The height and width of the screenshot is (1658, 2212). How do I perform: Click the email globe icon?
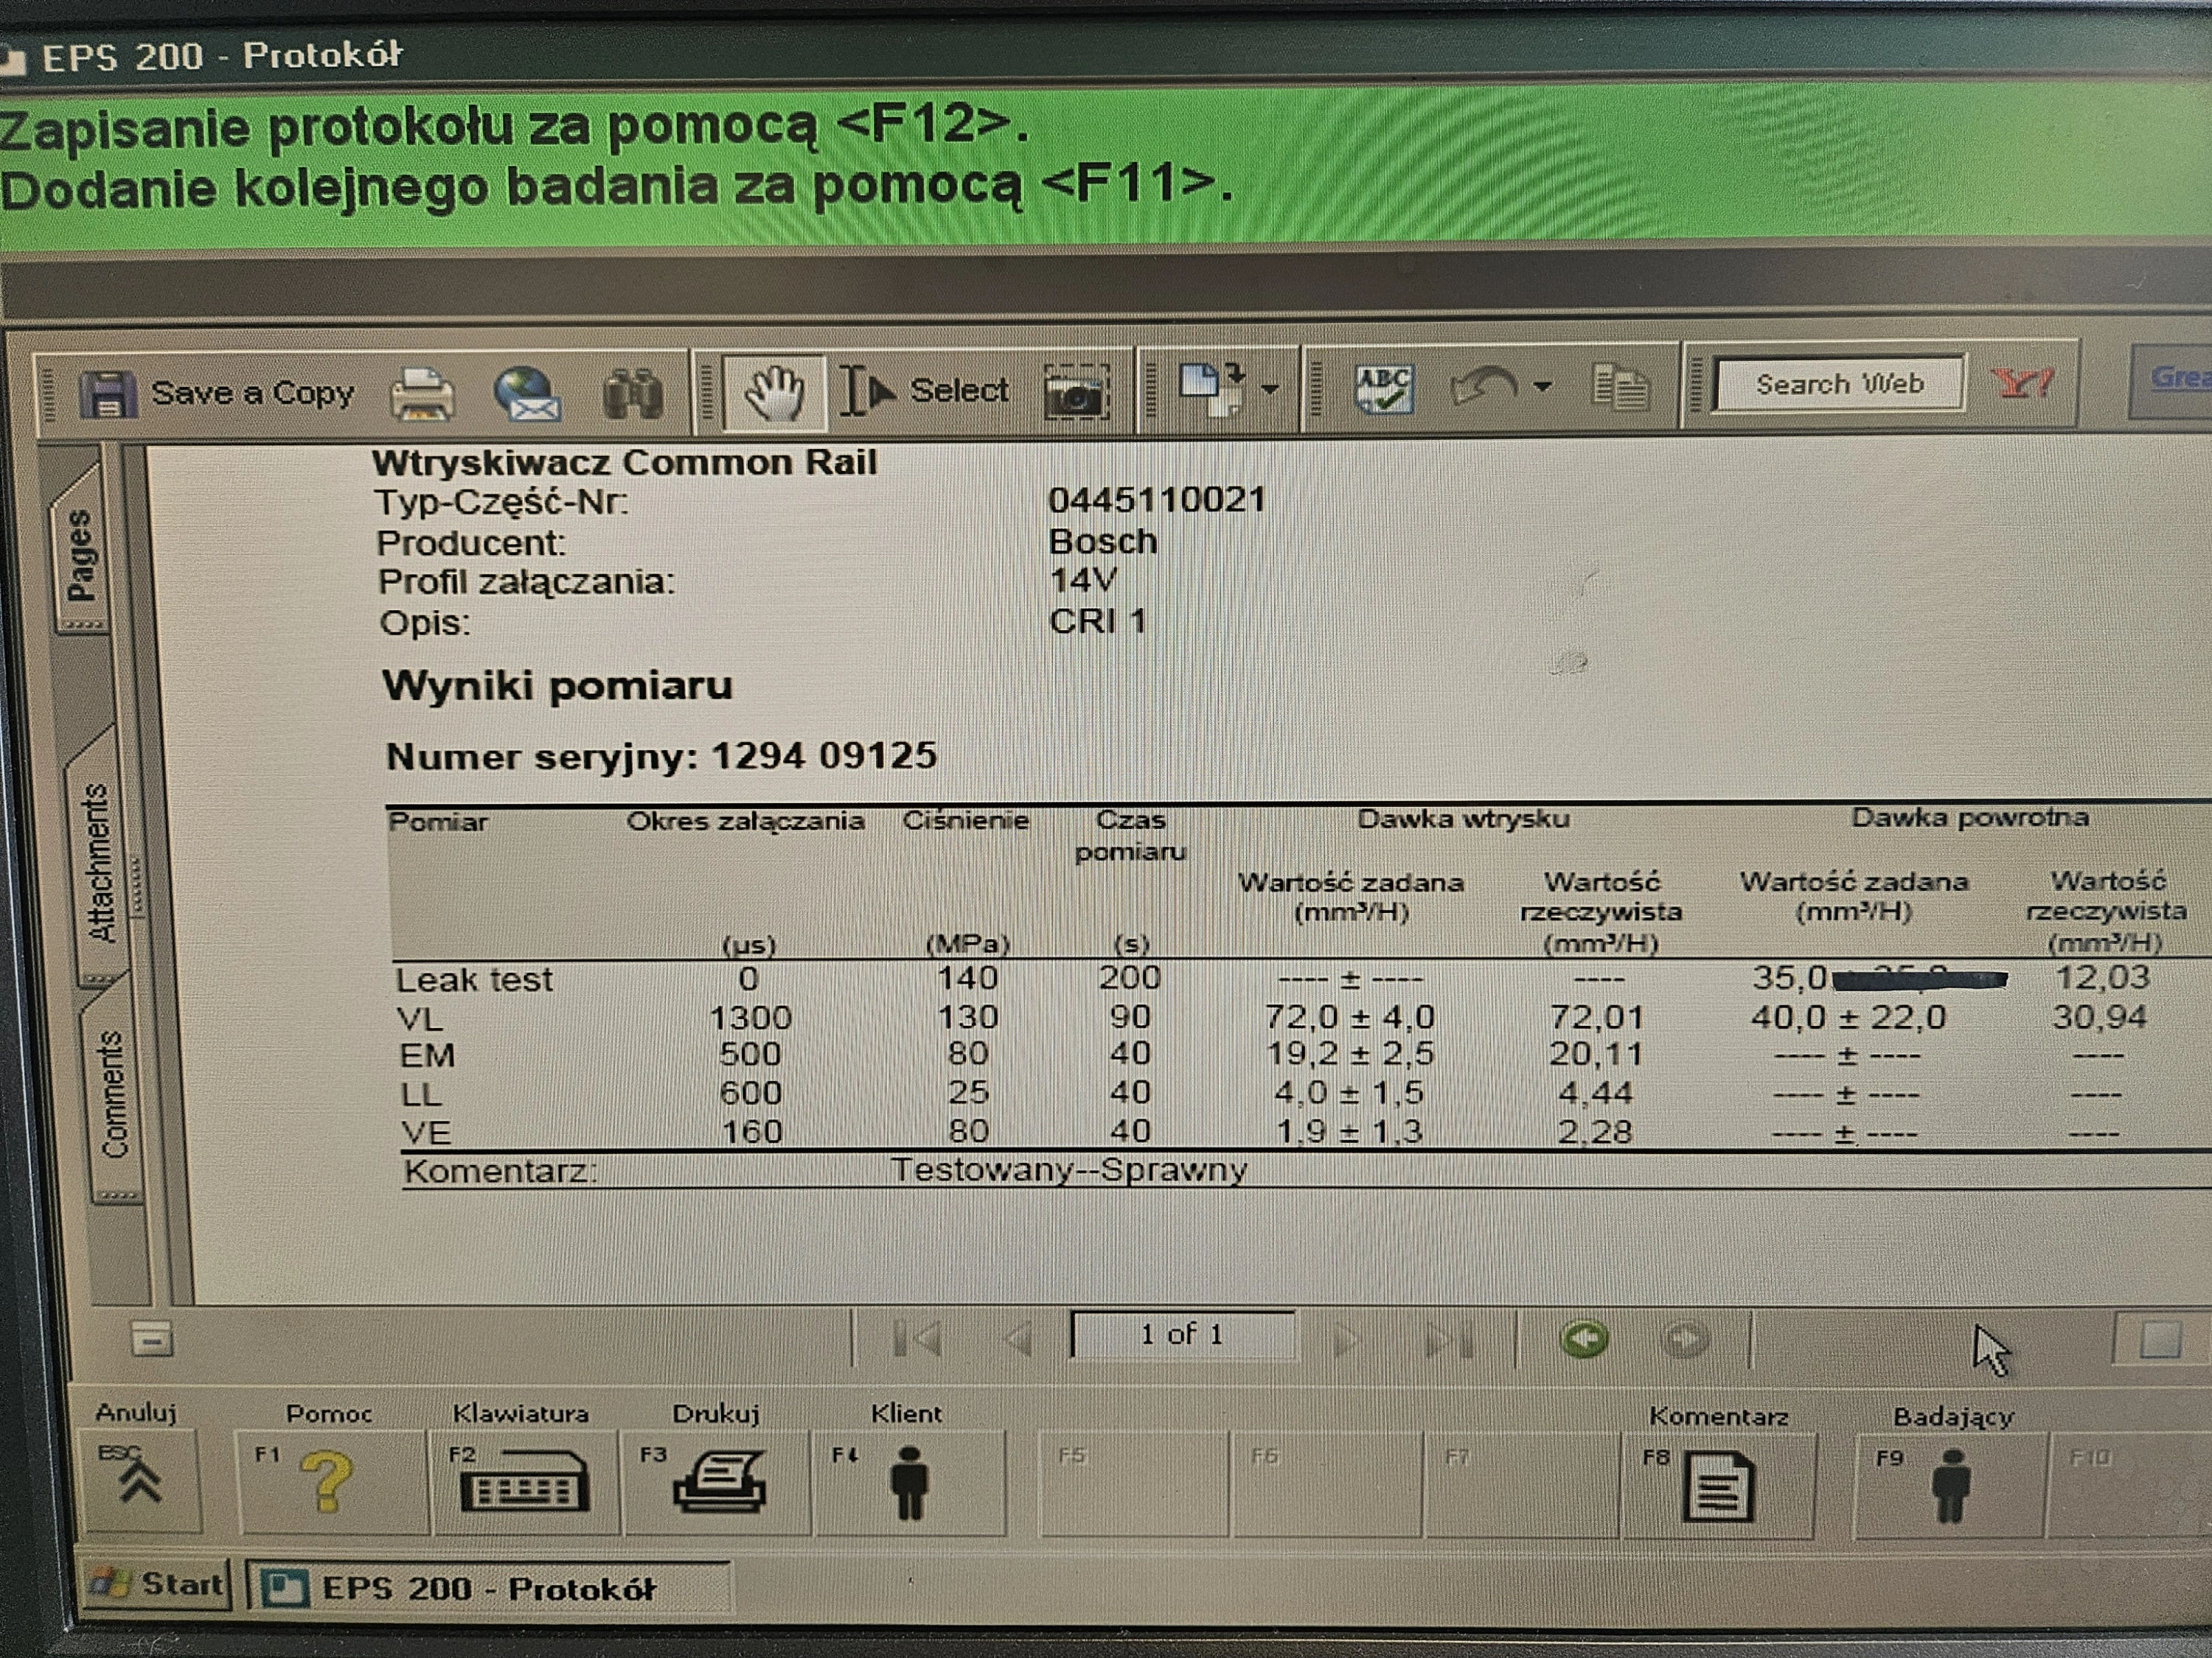tap(527, 393)
